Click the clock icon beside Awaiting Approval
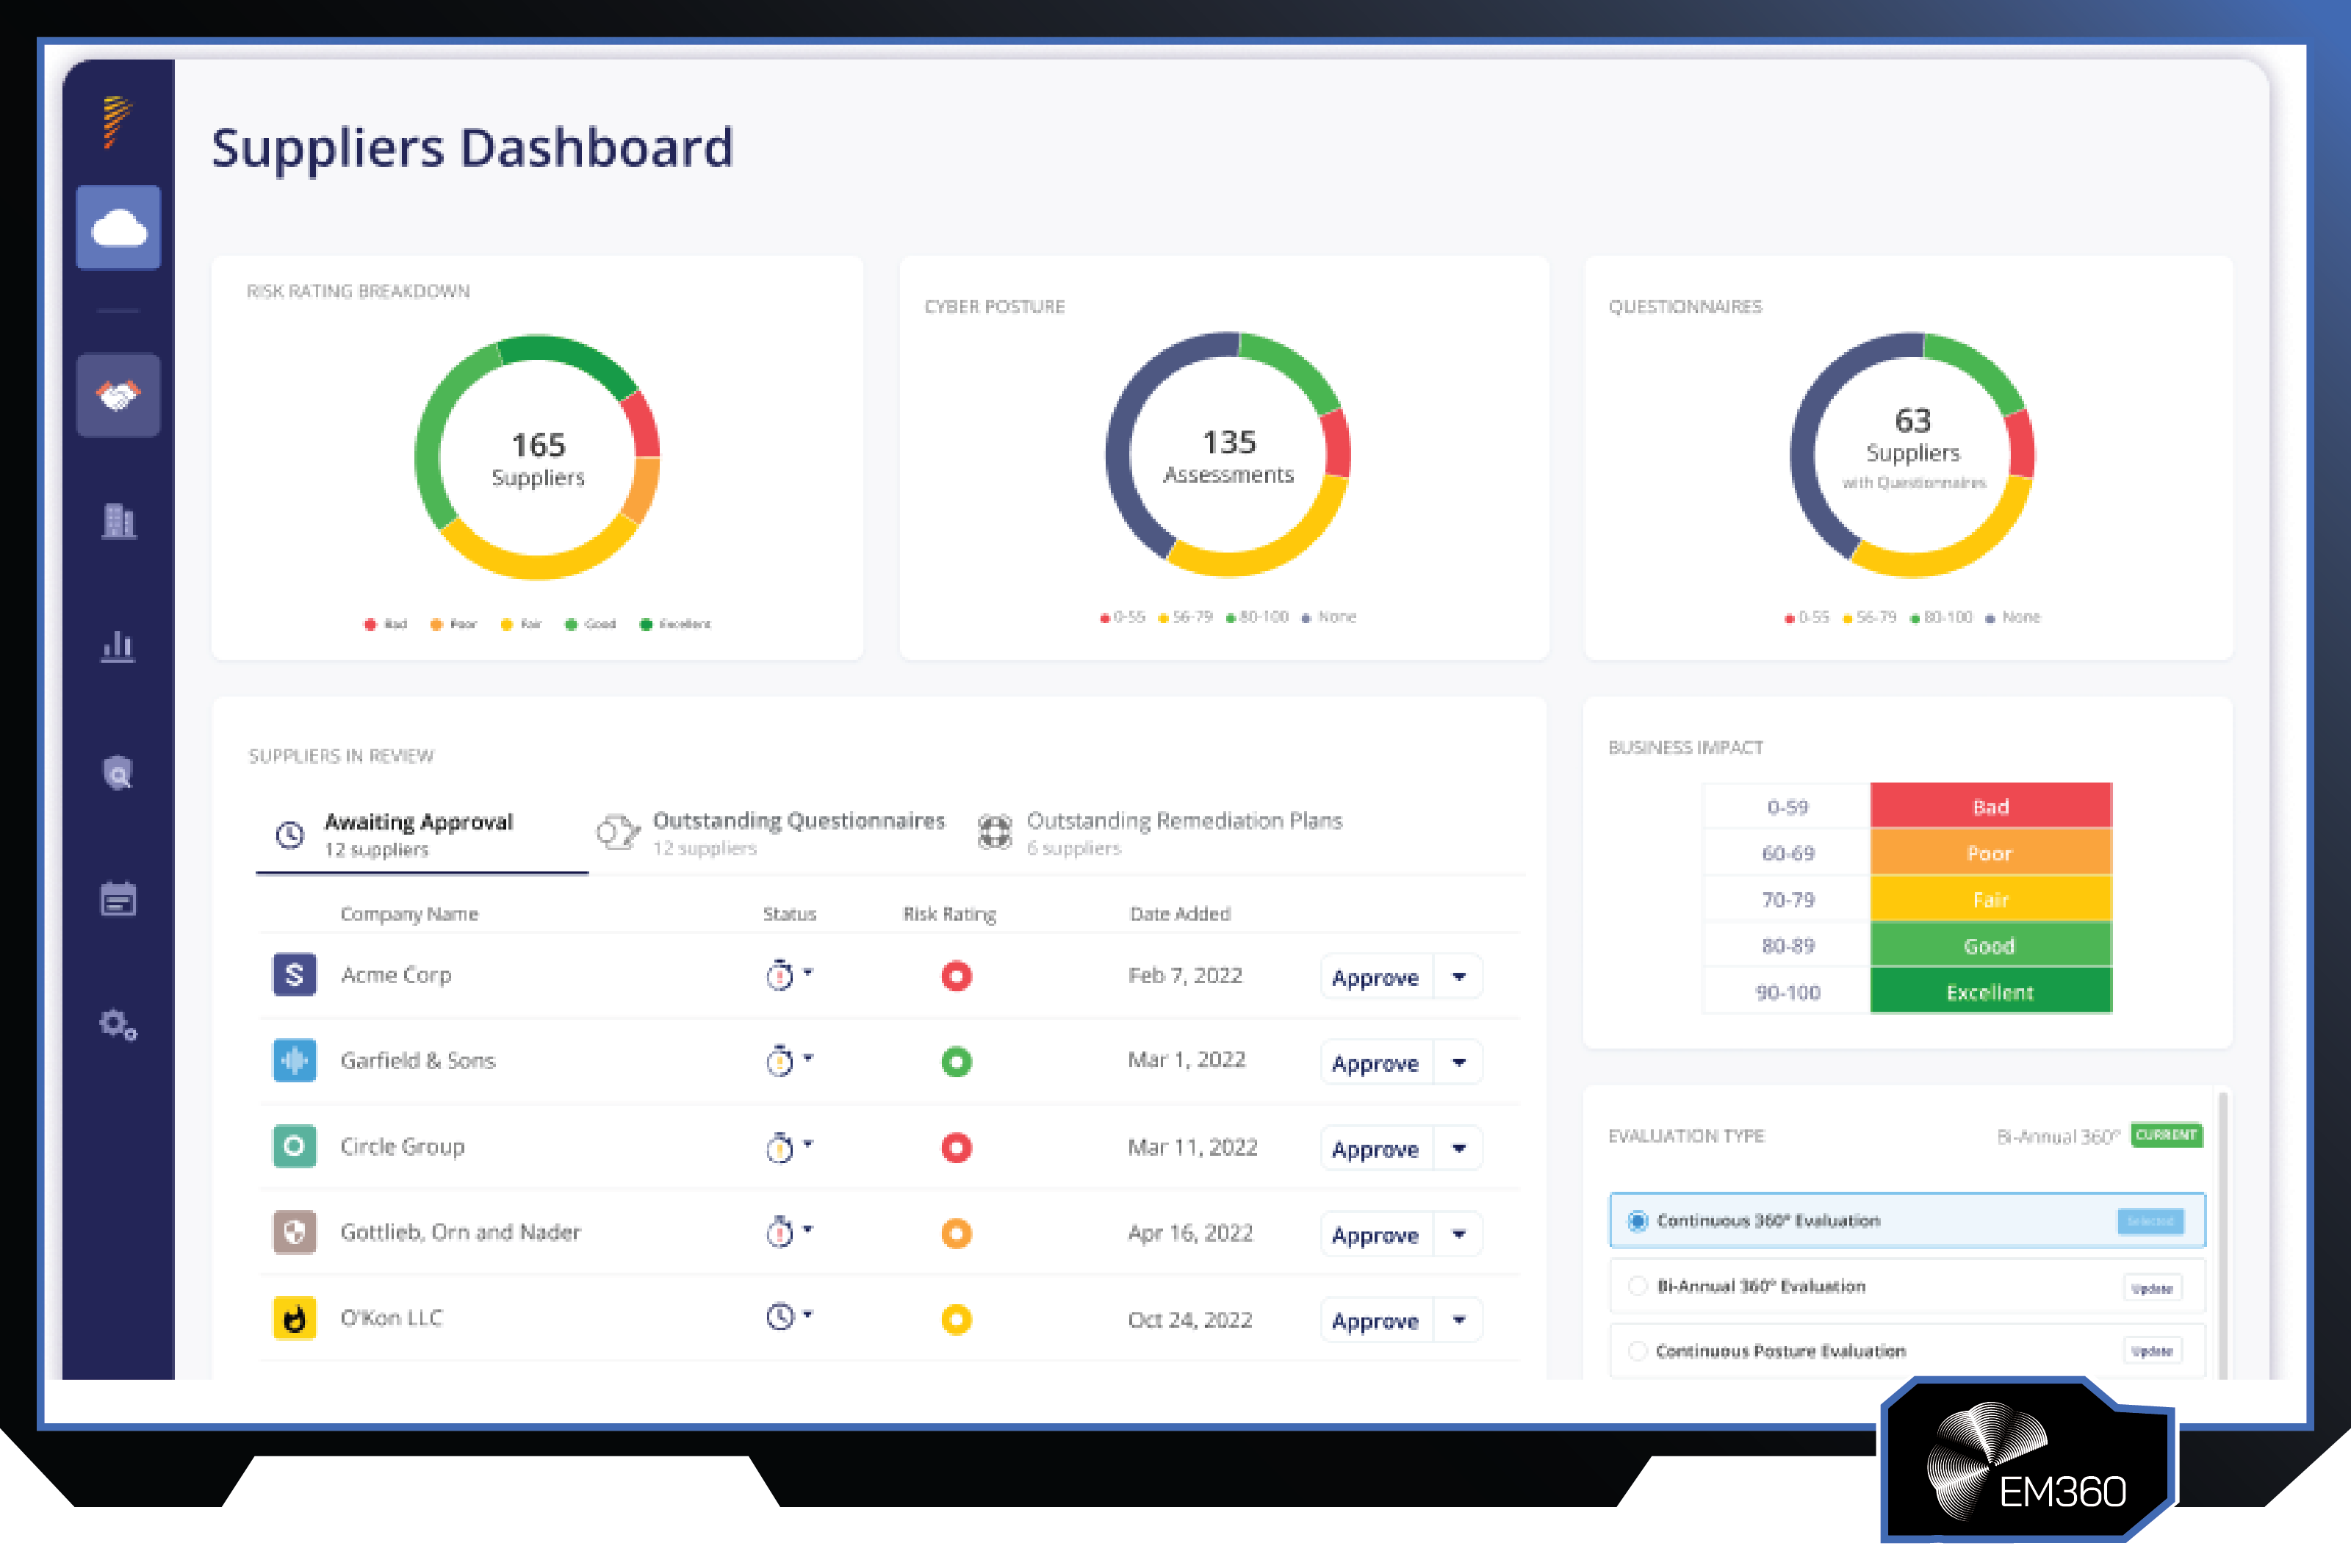 point(290,835)
